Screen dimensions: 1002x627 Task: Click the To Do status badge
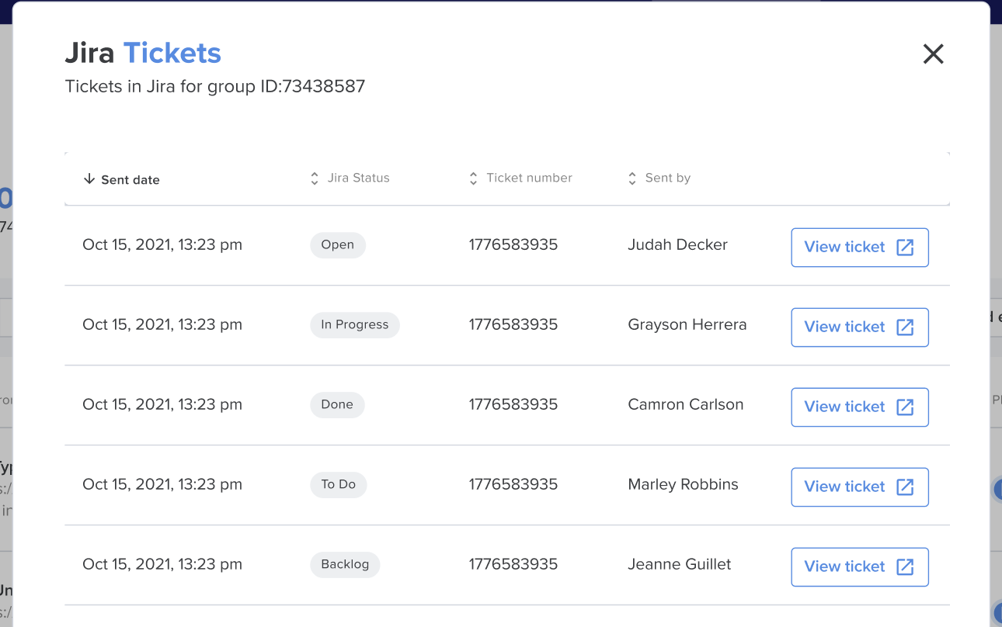click(x=339, y=484)
